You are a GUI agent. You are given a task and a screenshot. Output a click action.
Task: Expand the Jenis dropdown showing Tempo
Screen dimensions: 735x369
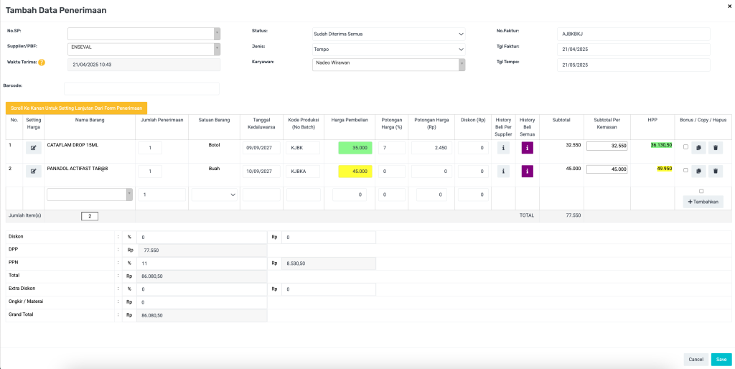[388, 50]
